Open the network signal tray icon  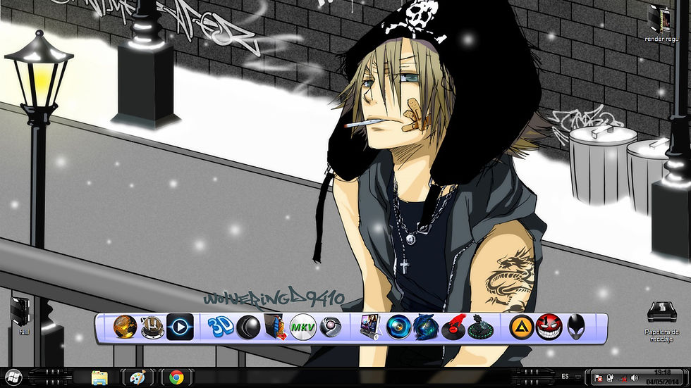[622, 378]
